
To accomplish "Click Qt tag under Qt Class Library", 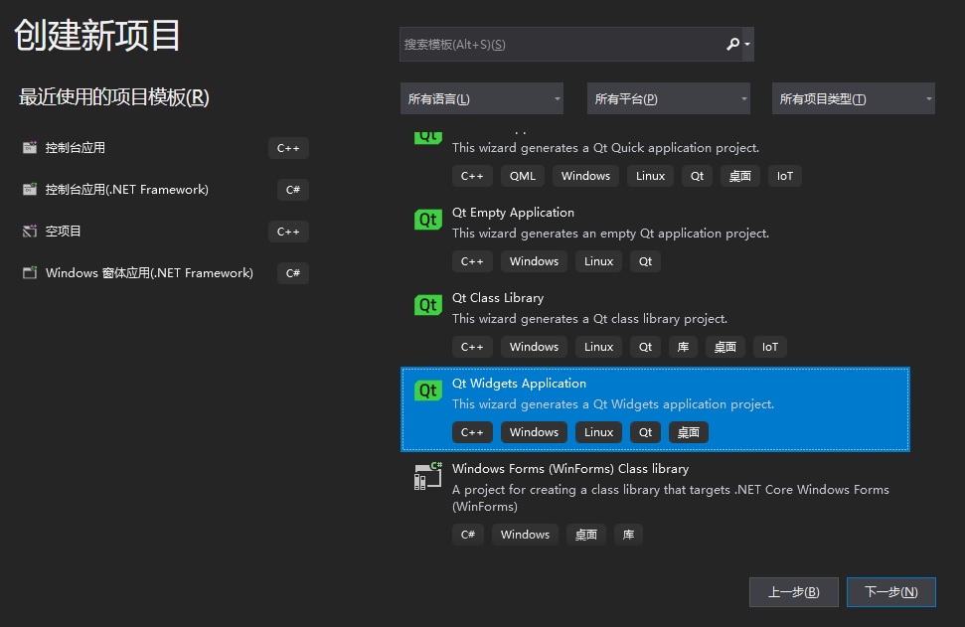I will (645, 347).
